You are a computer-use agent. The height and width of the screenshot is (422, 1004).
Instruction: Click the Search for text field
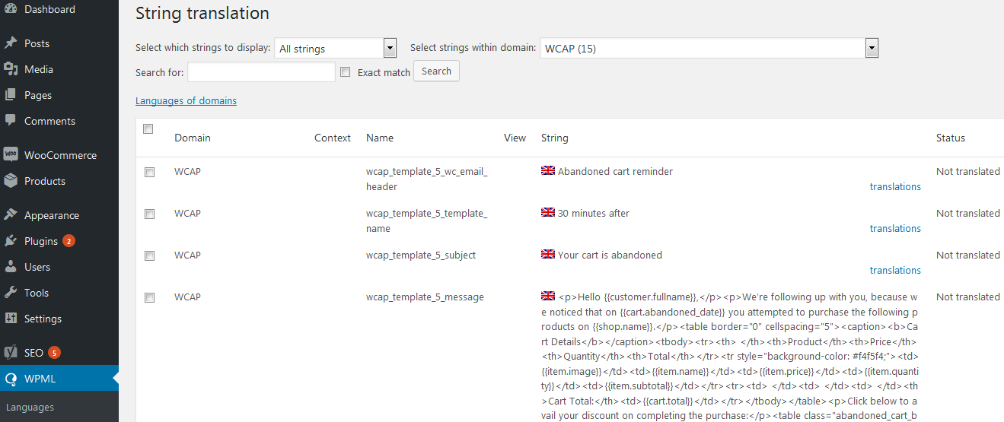point(261,72)
